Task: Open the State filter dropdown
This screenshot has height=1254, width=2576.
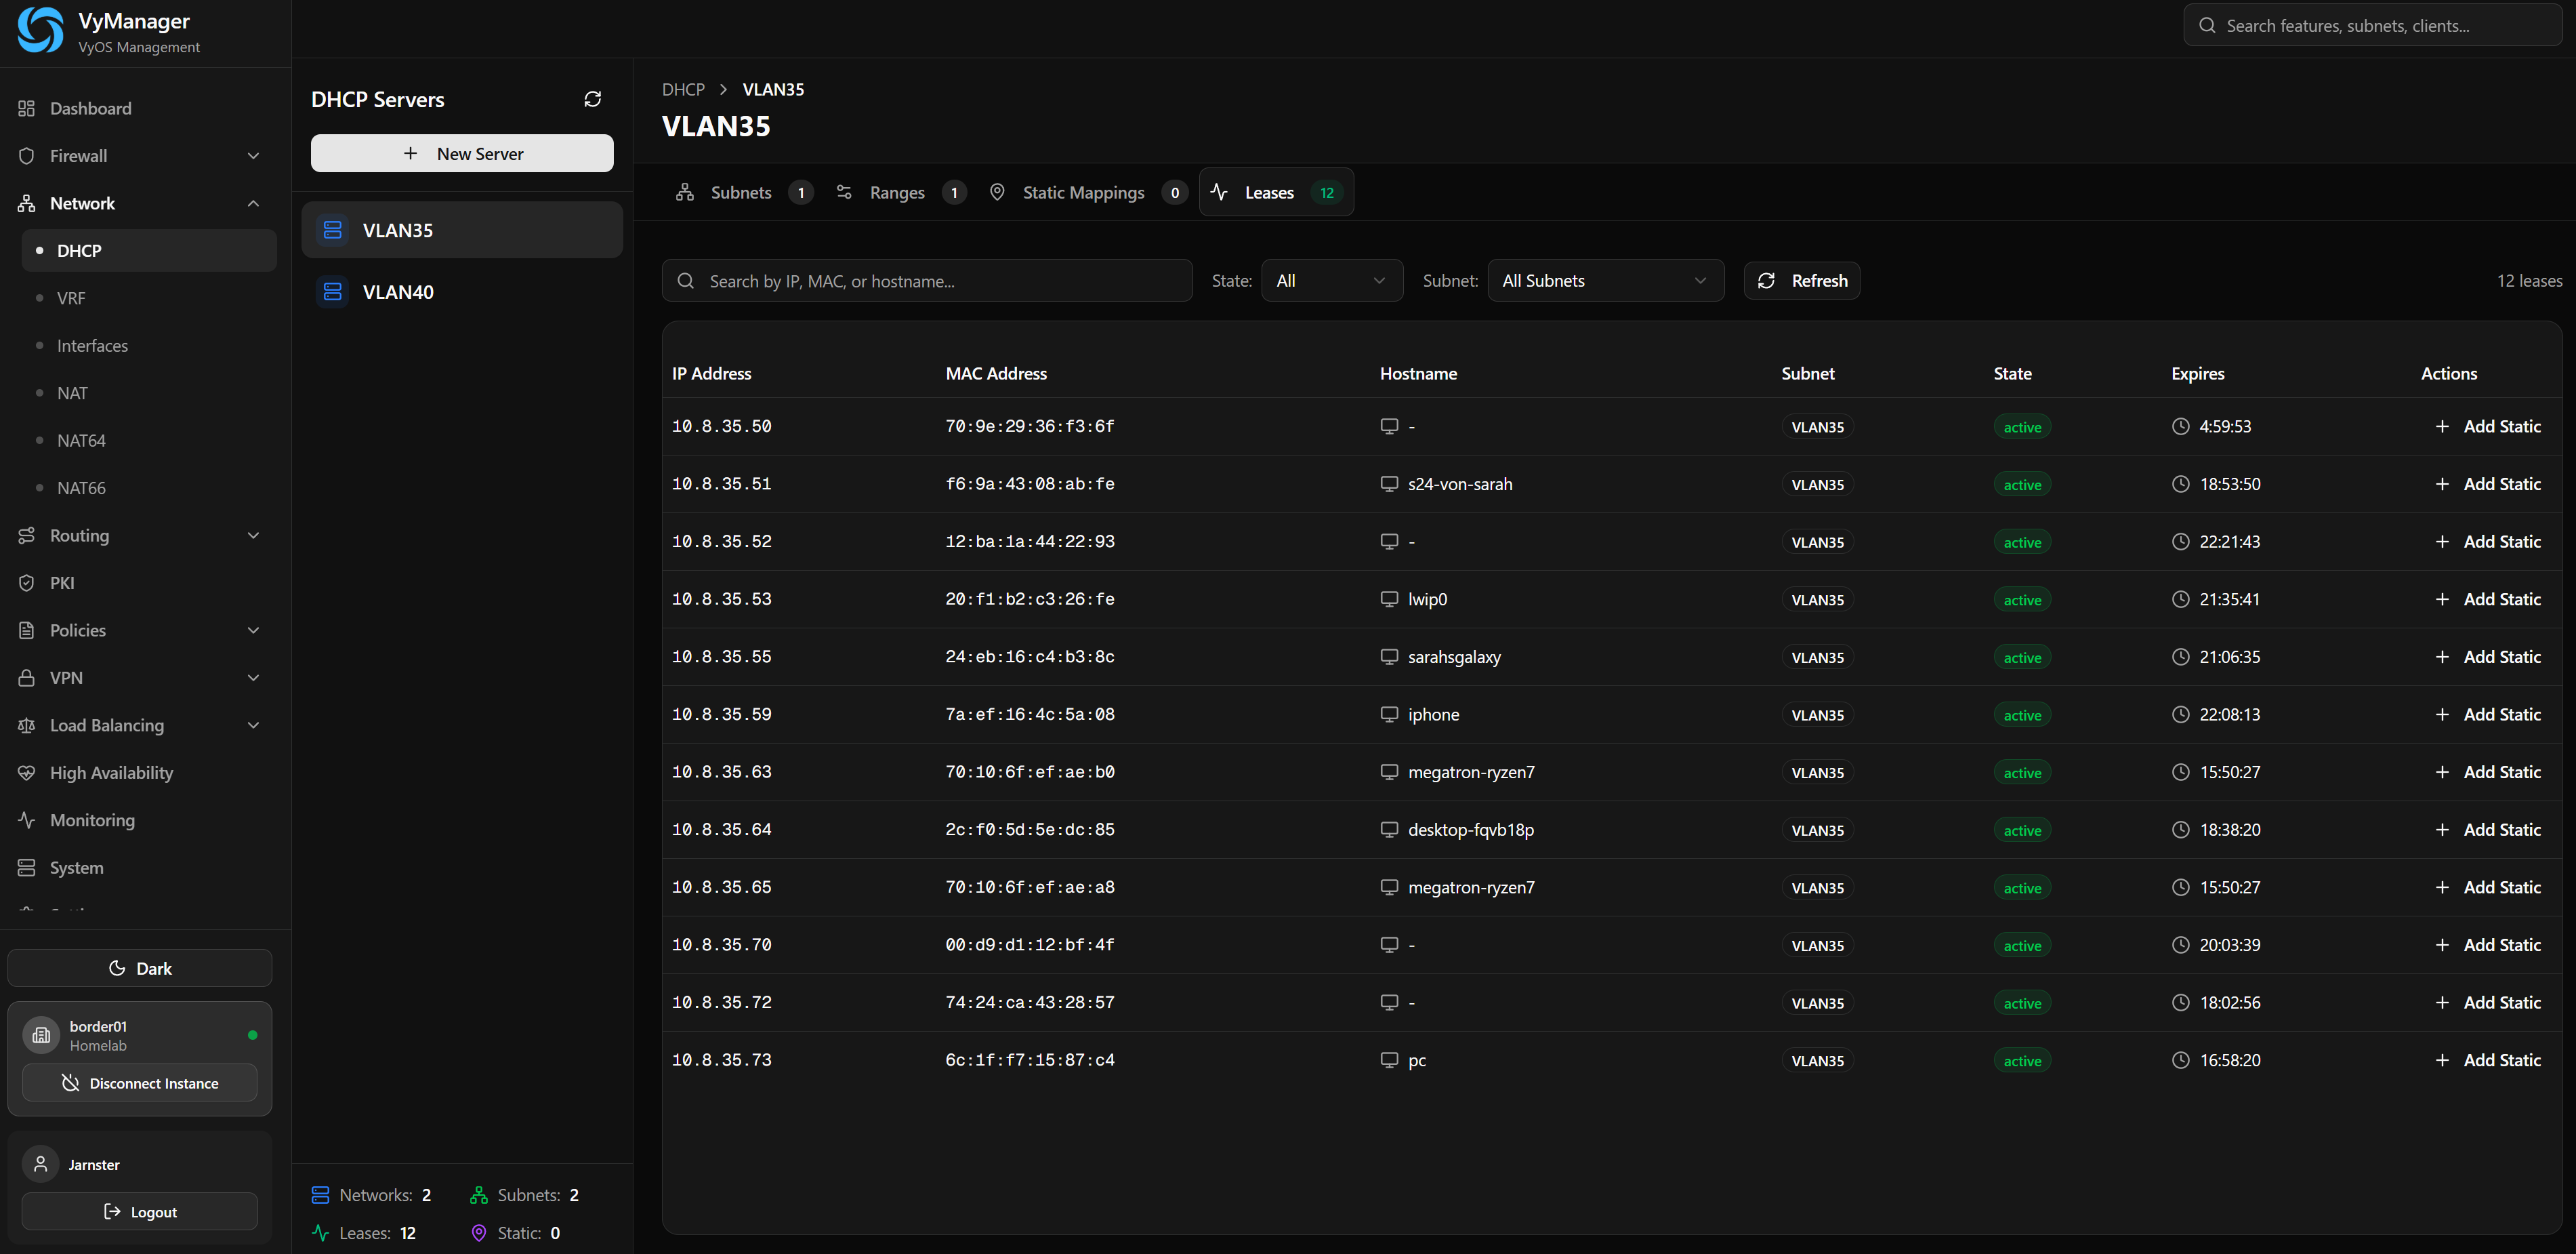Action: coord(1331,280)
